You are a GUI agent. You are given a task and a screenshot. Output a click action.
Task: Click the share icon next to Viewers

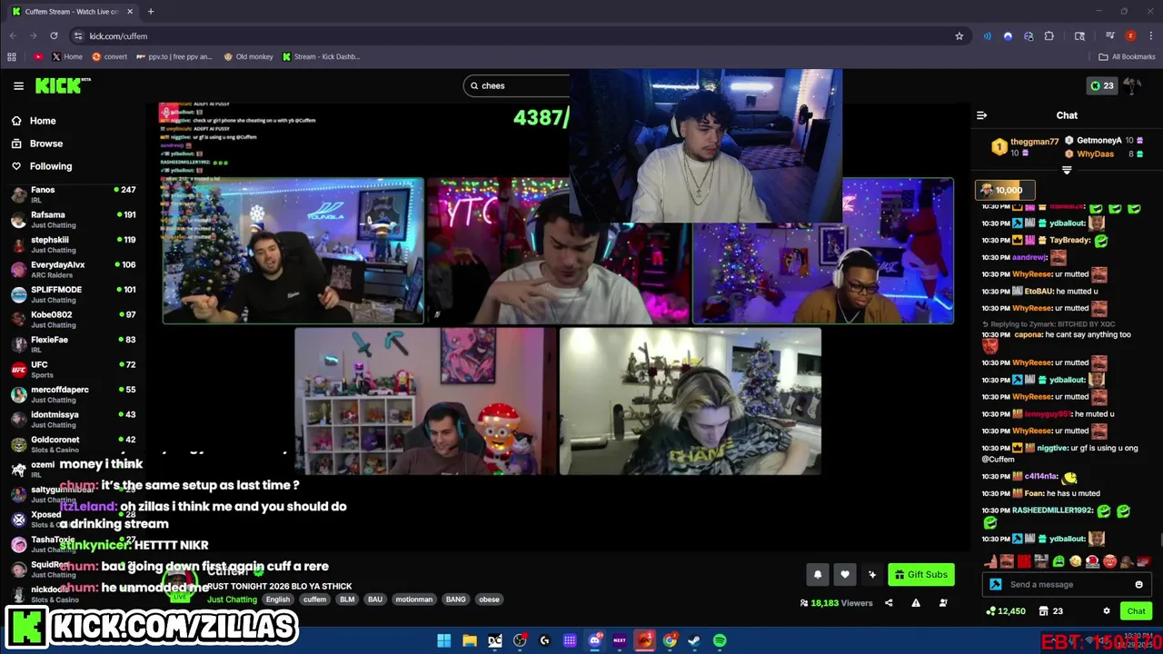[x=889, y=603]
